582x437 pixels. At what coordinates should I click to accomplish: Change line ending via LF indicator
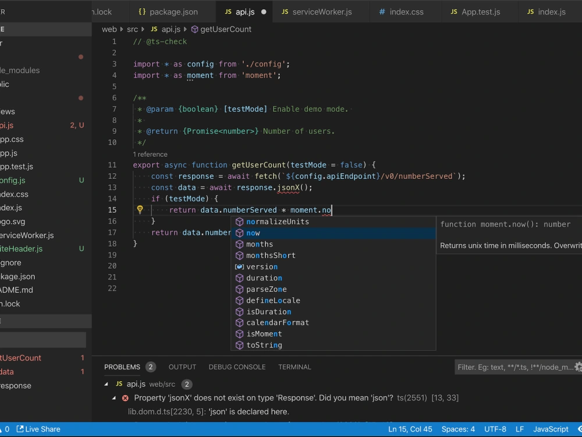click(x=520, y=429)
